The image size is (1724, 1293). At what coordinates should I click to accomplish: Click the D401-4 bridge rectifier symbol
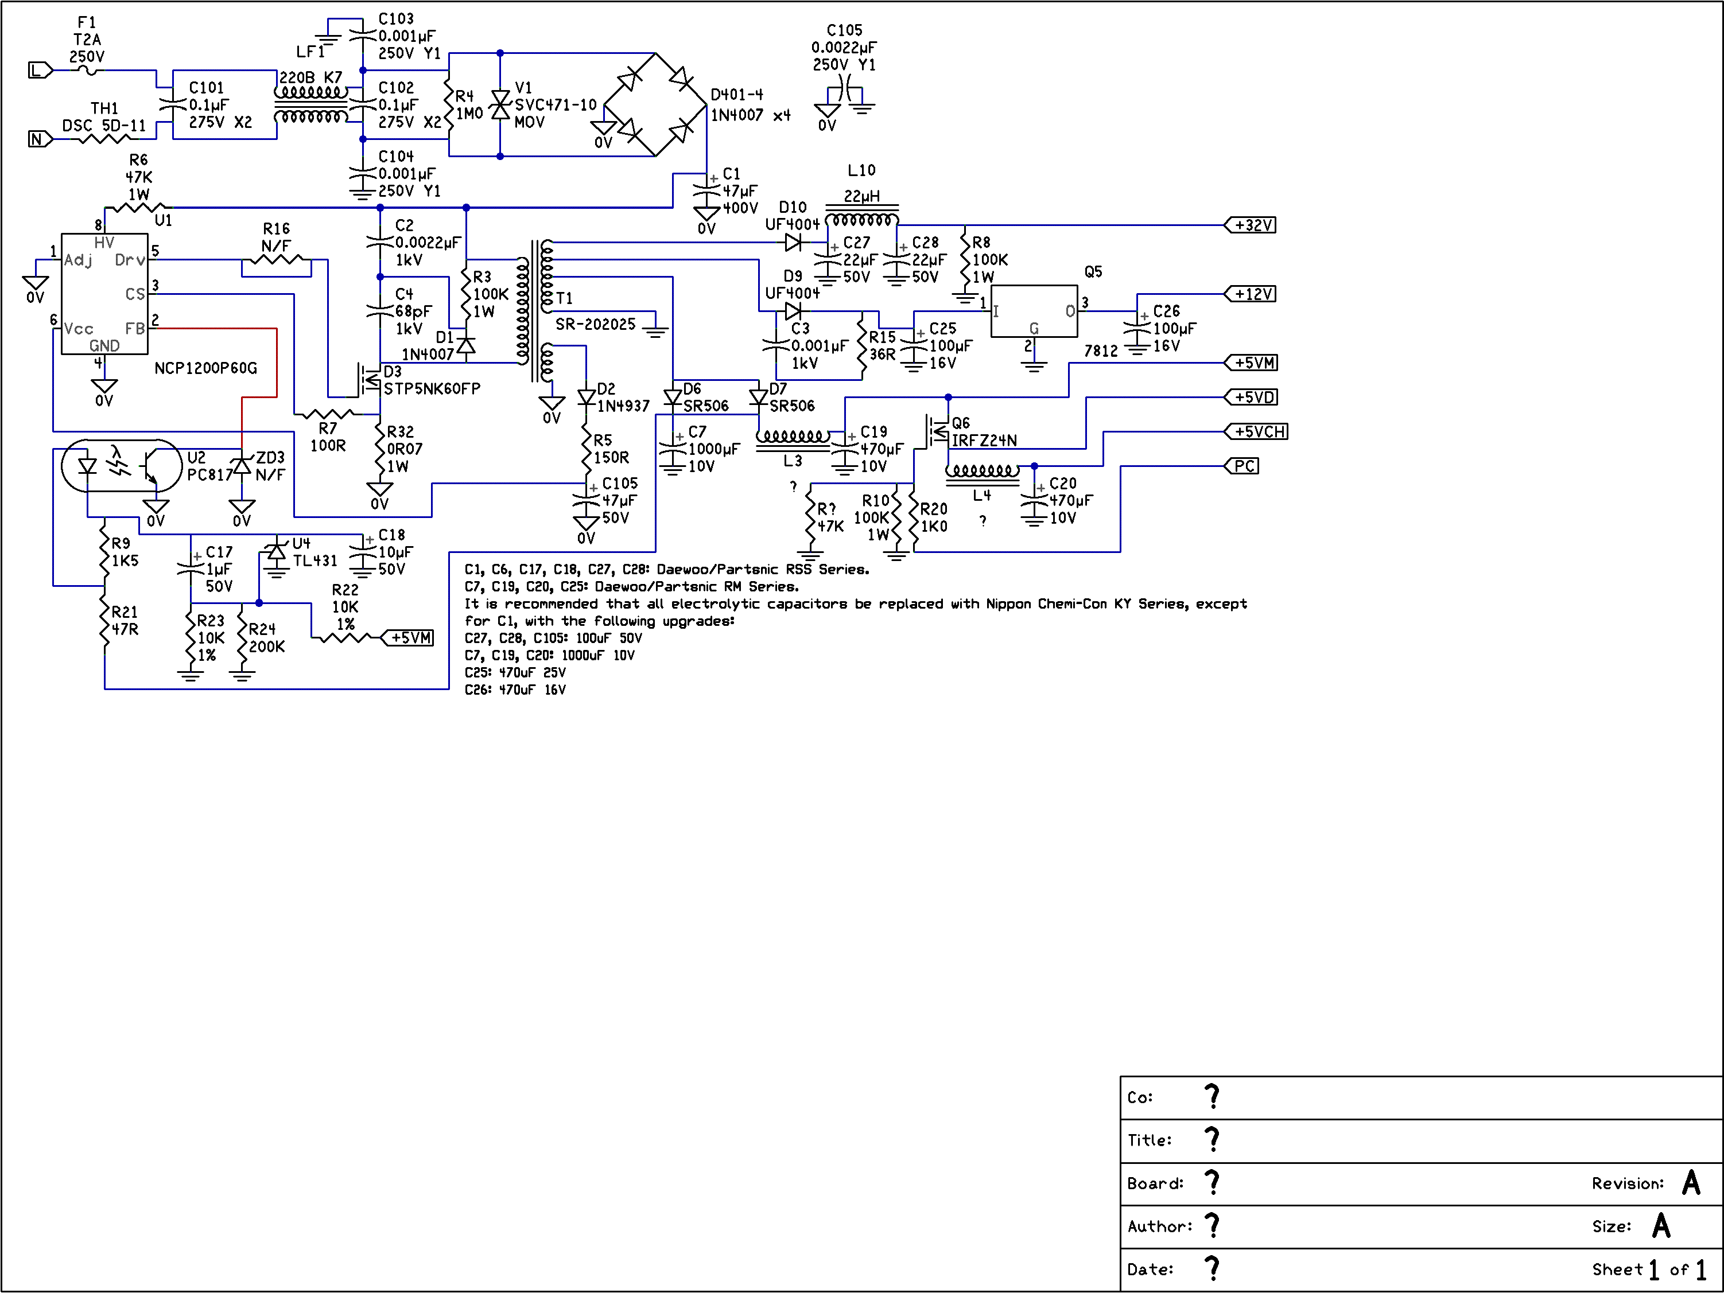(x=655, y=104)
